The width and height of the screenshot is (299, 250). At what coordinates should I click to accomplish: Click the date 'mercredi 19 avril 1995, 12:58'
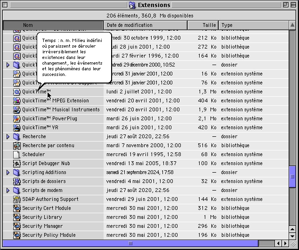pos(144,154)
